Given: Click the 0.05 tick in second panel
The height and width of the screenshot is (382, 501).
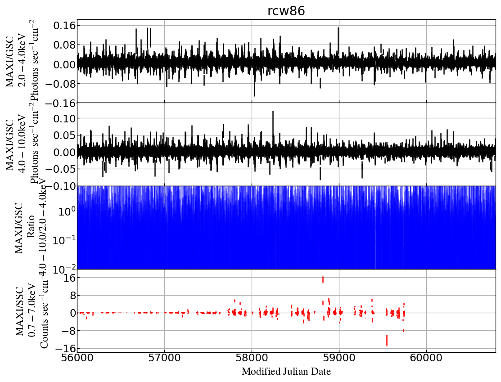Looking at the screenshot, I should click(x=64, y=135).
